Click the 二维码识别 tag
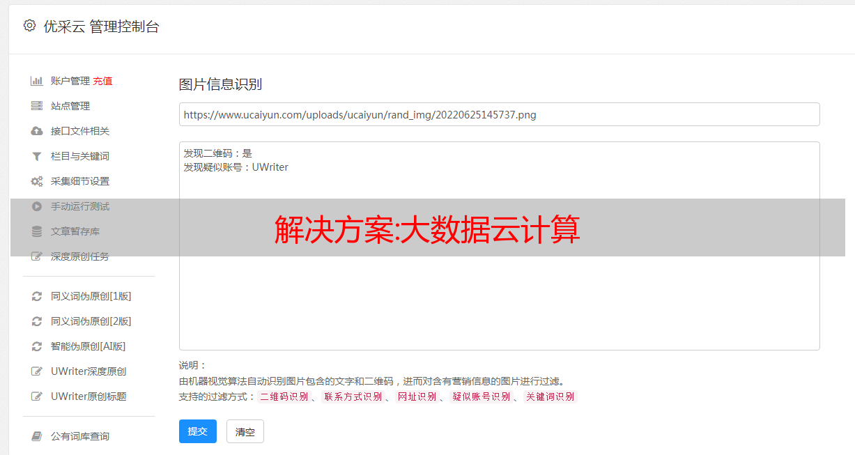855x455 pixels. click(x=284, y=396)
